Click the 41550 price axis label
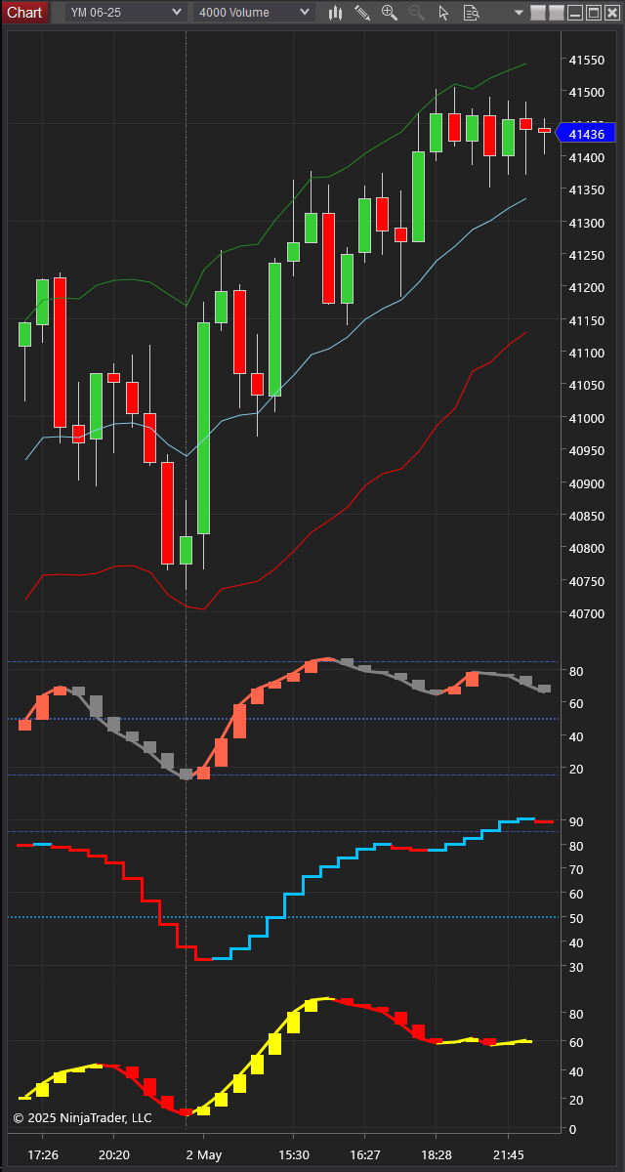 [x=586, y=60]
